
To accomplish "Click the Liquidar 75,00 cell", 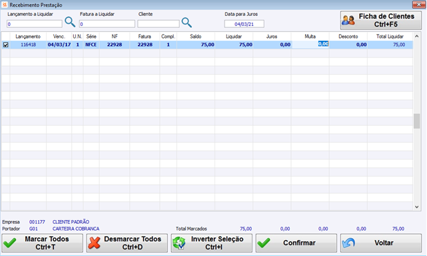I will tap(234, 45).
